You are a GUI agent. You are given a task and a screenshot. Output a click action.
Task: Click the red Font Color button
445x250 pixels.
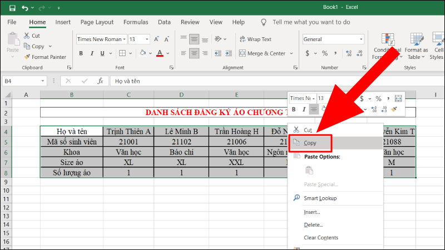tap(160, 53)
